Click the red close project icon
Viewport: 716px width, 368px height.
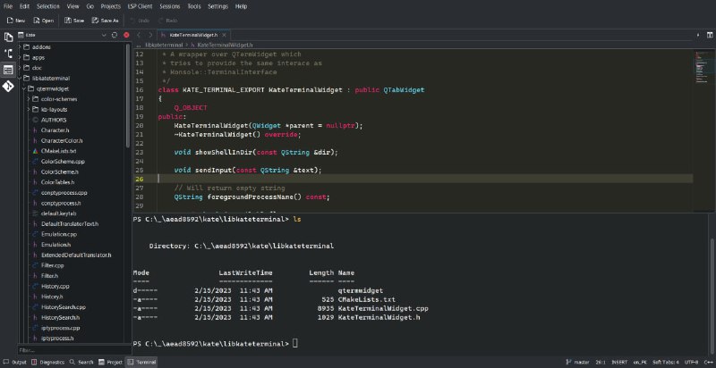click(126, 35)
